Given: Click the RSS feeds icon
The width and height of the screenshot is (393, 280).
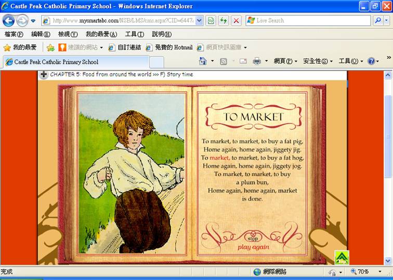Looking at the screenshot, I should [224, 61].
